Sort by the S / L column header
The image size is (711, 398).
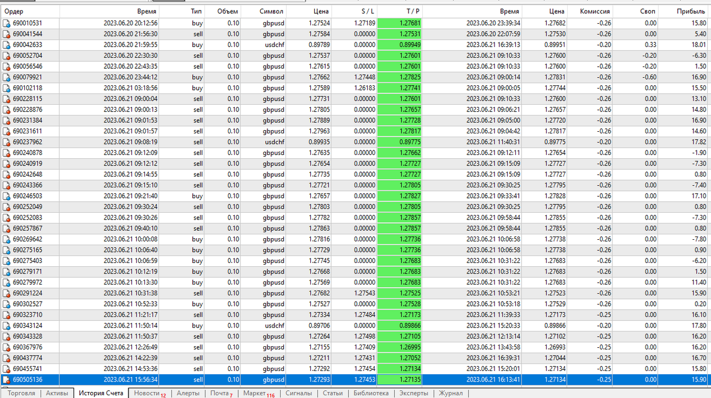tap(355, 11)
